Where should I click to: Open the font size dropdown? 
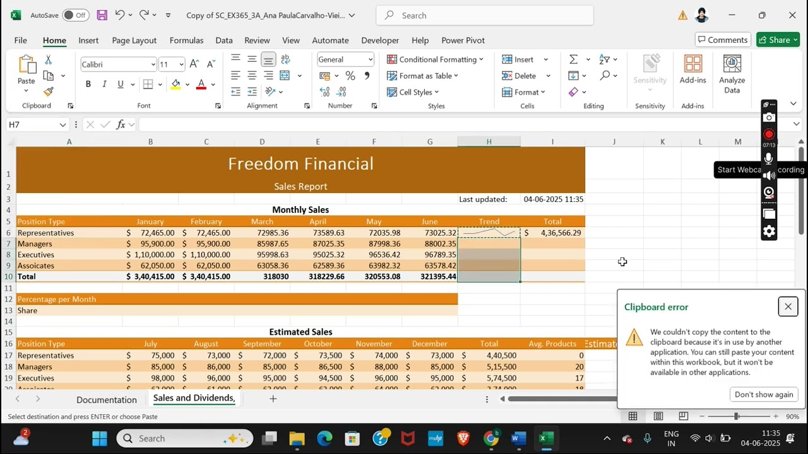181,64
